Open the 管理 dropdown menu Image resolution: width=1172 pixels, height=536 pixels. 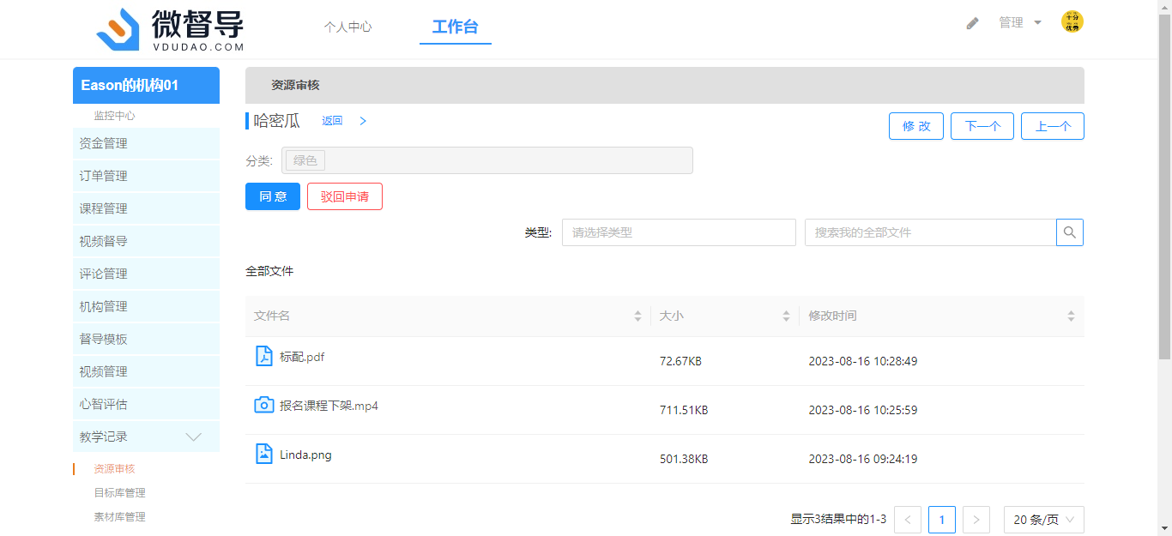[x=1020, y=22]
